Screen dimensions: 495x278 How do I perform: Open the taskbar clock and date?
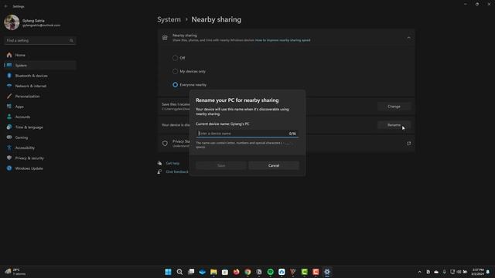[478, 272]
